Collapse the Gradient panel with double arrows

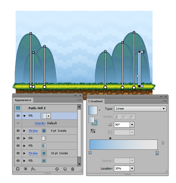[161, 97]
